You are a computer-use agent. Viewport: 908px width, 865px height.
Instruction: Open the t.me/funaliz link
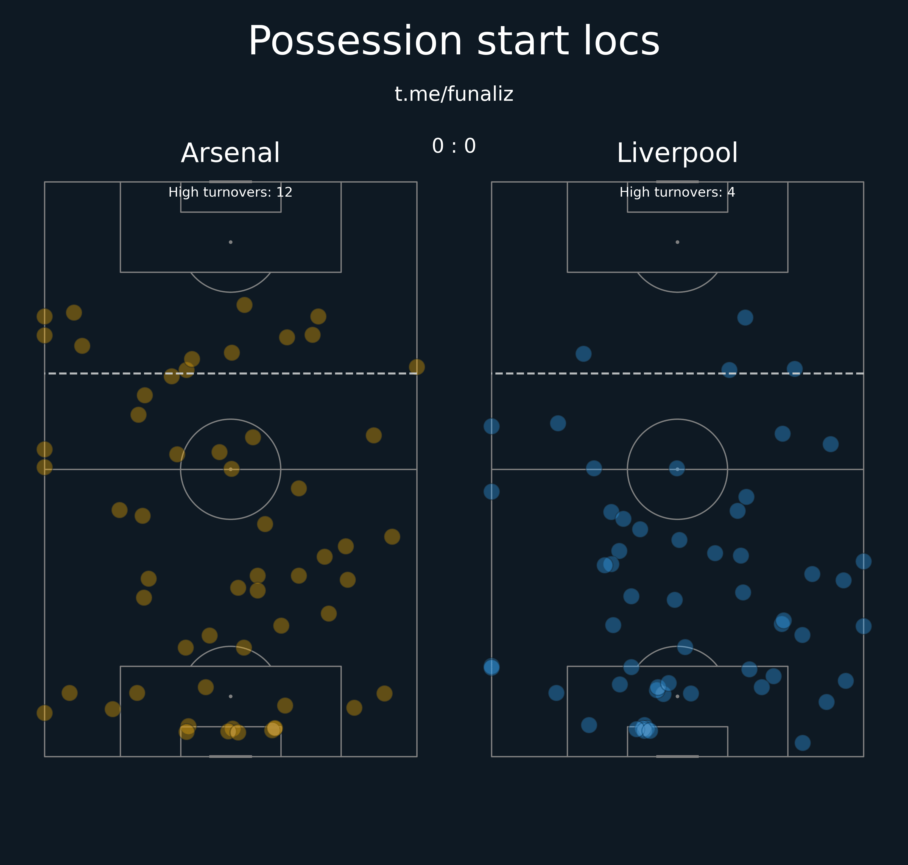click(454, 94)
